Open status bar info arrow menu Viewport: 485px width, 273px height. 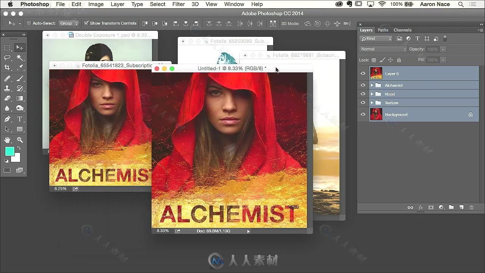[x=248, y=231]
